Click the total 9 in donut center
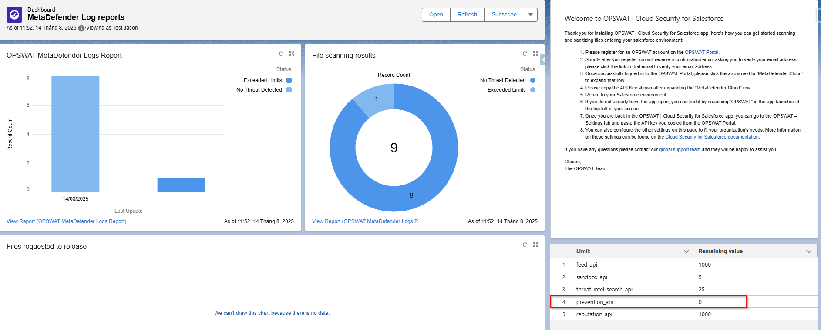 click(x=394, y=148)
